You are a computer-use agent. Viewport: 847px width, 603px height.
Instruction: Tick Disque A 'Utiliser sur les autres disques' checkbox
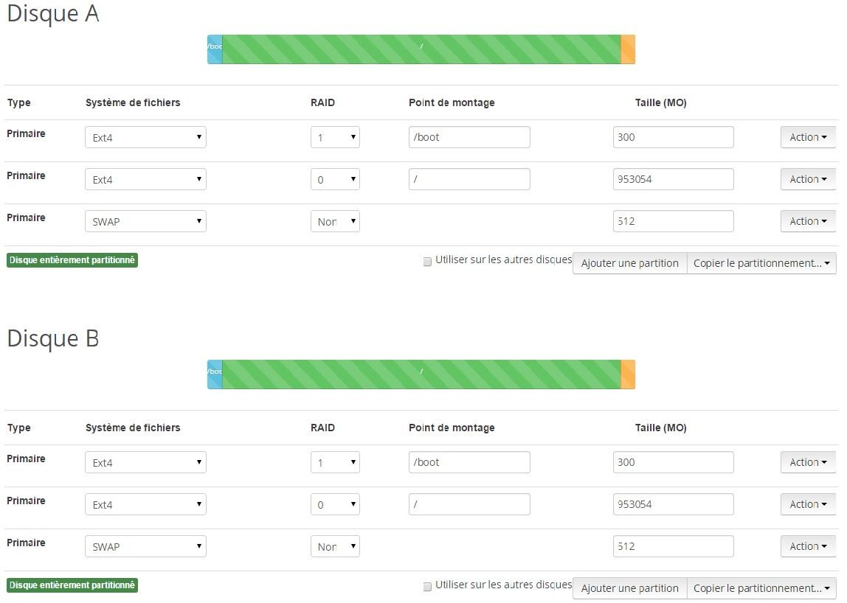coord(427,262)
